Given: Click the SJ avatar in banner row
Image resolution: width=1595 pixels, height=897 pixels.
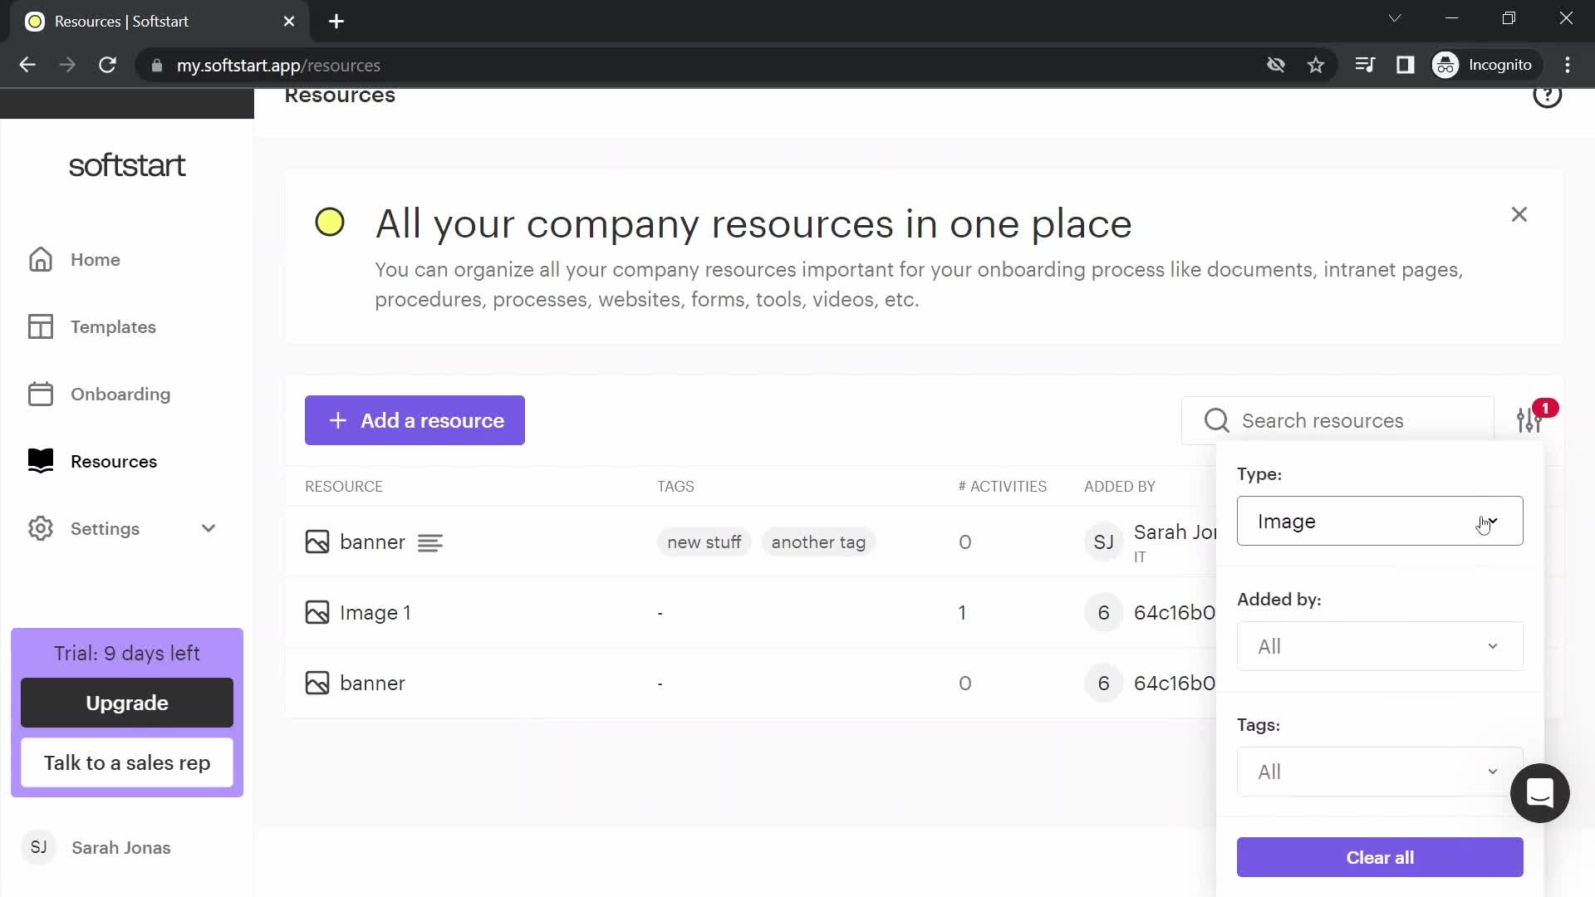Looking at the screenshot, I should tap(1103, 542).
